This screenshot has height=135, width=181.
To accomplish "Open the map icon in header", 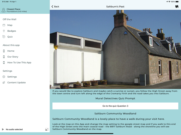I will coord(177,6).
